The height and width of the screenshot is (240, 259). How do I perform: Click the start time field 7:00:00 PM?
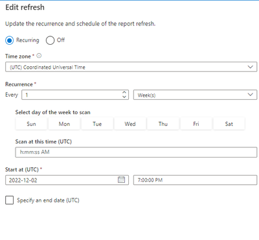click(x=195, y=180)
